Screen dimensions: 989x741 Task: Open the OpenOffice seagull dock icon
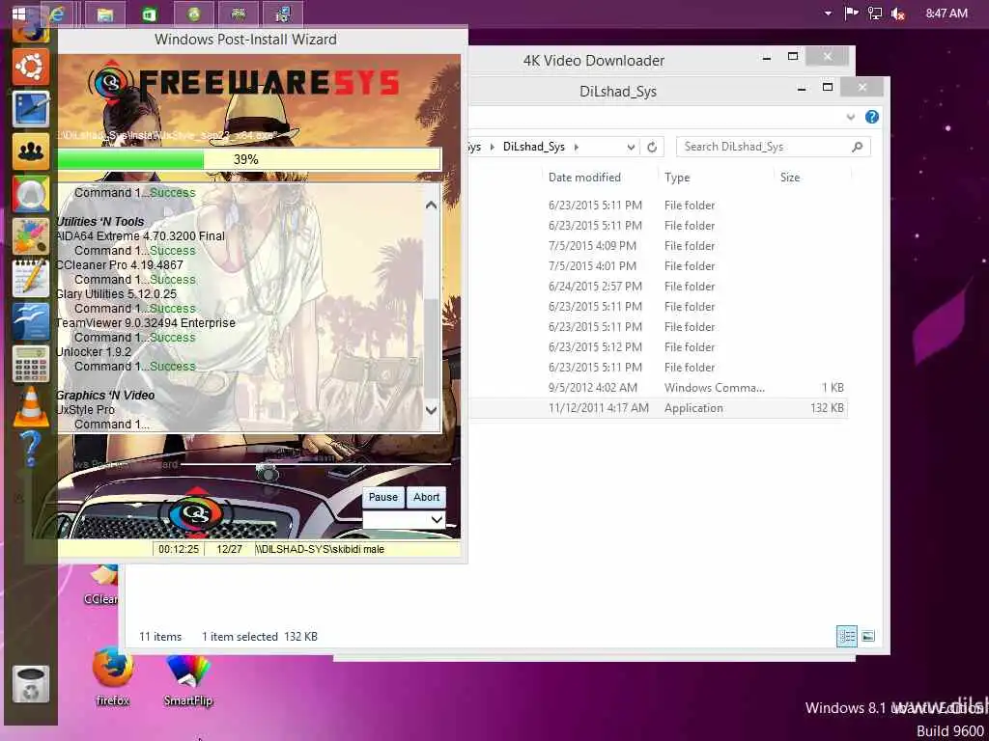pyautogui.click(x=30, y=321)
